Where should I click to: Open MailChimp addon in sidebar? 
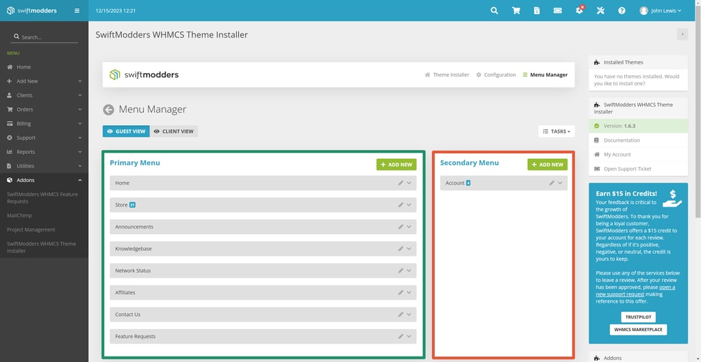[x=19, y=216]
